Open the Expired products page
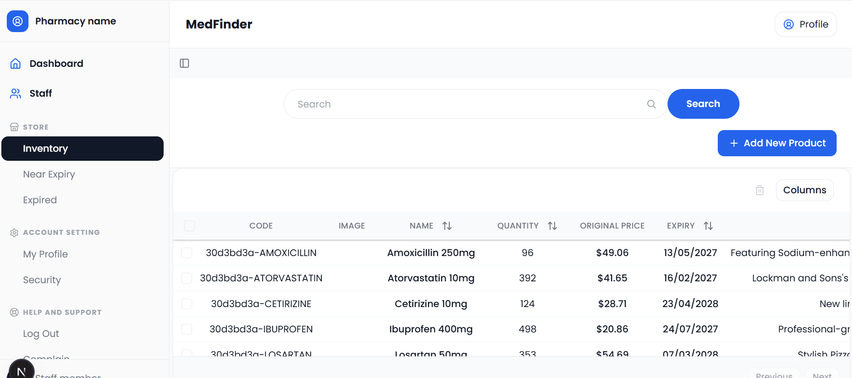Screen dimensions: 852x378 tap(40, 200)
